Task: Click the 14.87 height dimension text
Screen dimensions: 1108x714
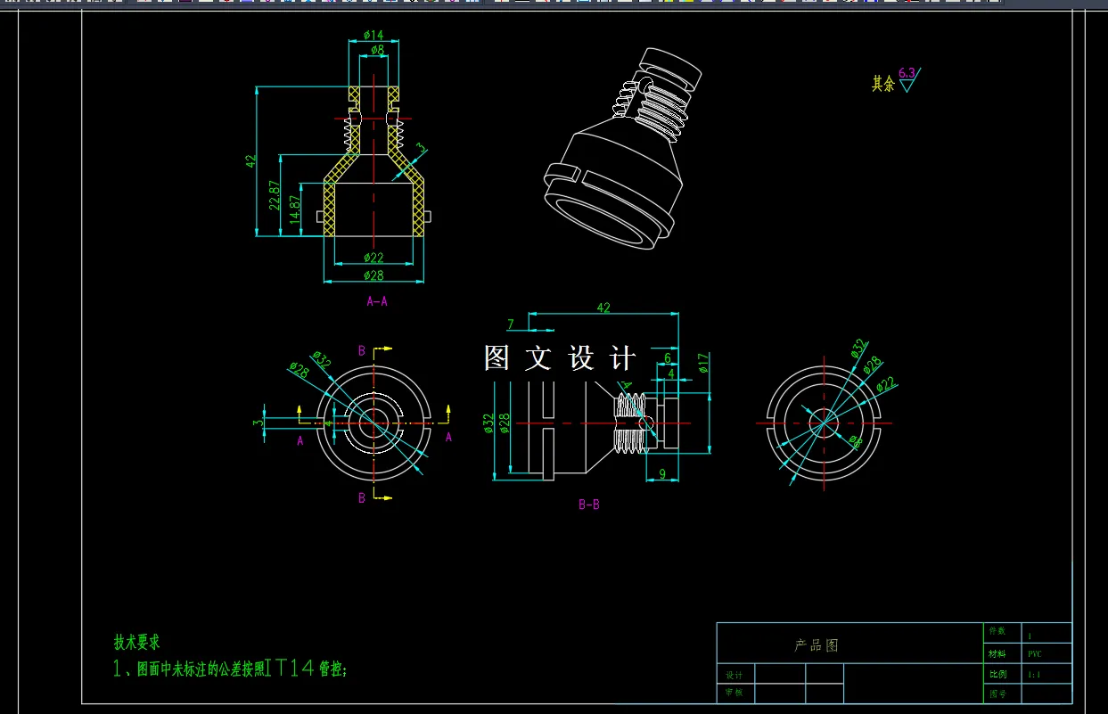Action: [295, 209]
